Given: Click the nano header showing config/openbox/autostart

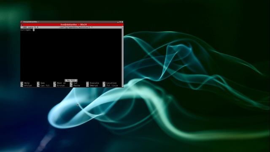Looking at the screenshot, I should pos(71,27).
